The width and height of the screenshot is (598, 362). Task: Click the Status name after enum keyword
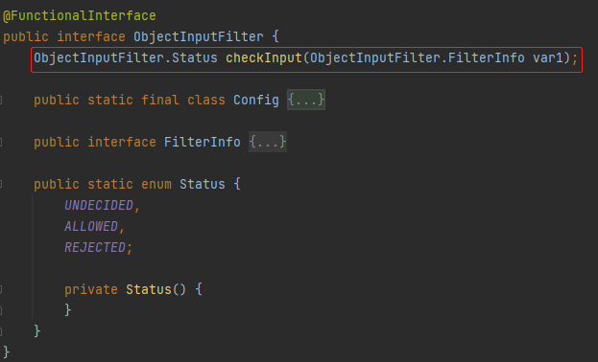[203, 184]
